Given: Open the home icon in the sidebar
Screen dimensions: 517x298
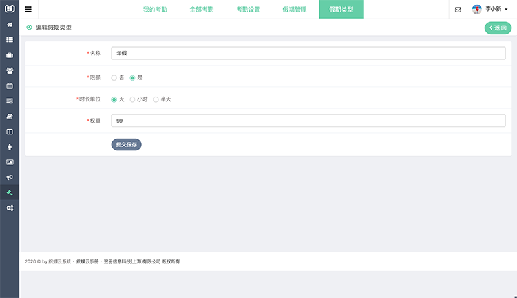Looking at the screenshot, I should coord(10,25).
